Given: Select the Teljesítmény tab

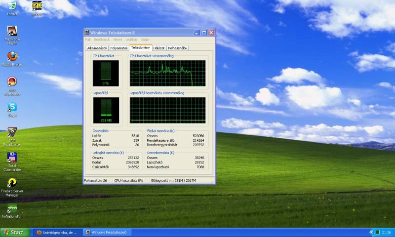Looking at the screenshot, I should pos(140,47).
